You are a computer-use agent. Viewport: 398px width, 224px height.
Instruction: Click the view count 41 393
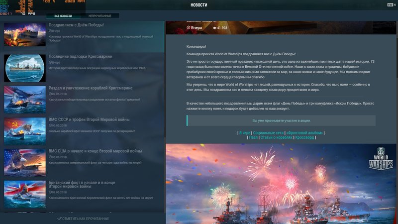(x=222, y=28)
